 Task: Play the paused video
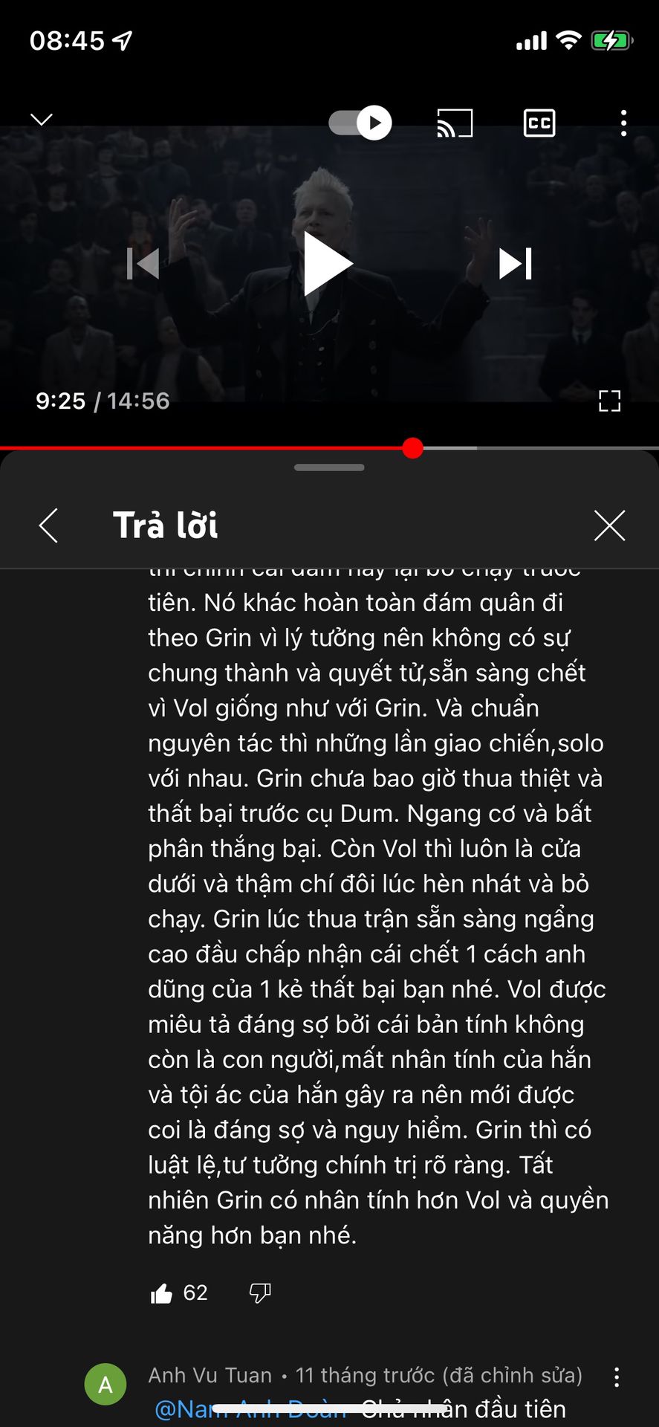[x=328, y=264]
